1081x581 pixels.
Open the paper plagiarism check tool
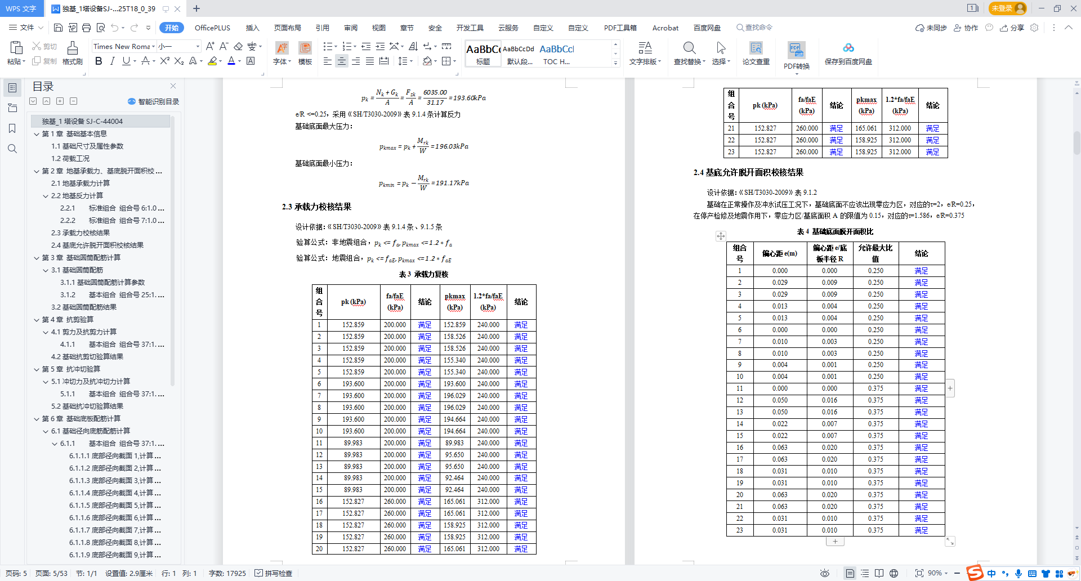coord(756,53)
